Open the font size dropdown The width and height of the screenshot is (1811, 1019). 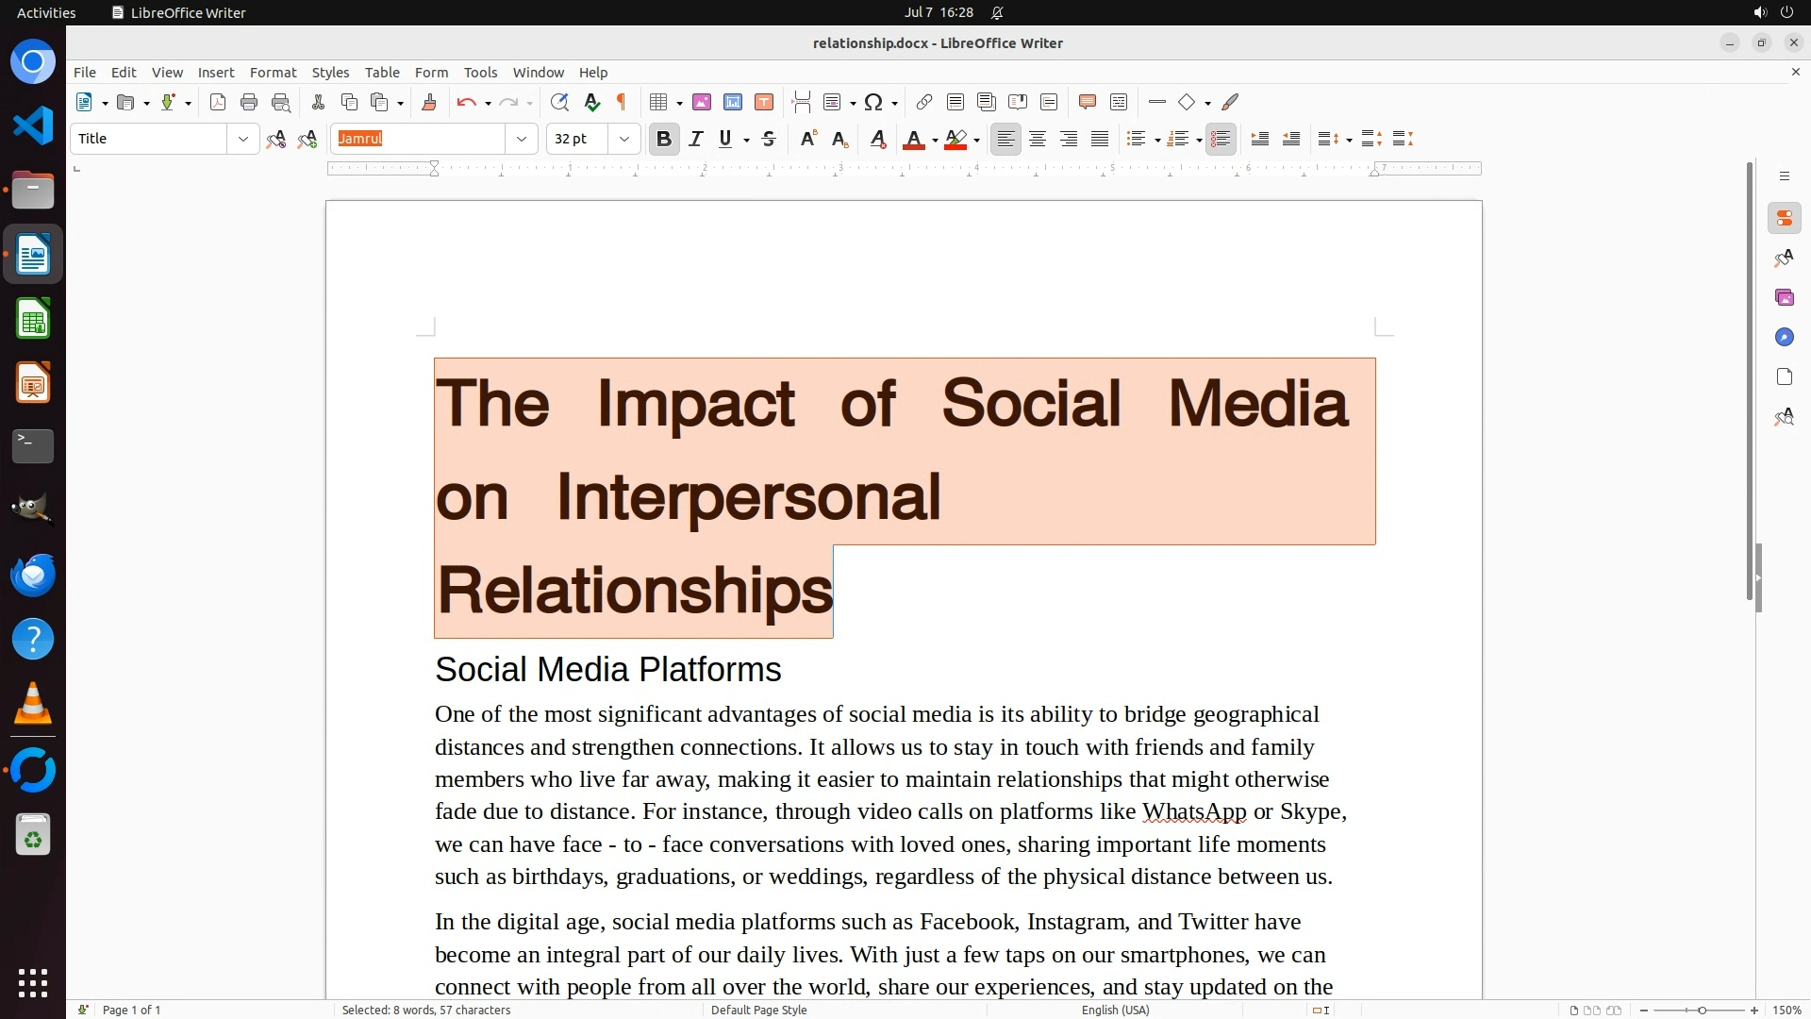click(x=624, y=140)
